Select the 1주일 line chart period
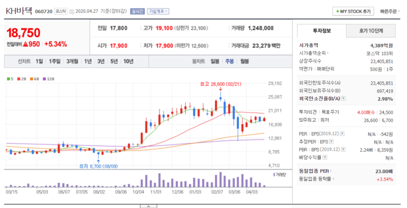The width and height of the screenshot is (407, 208). point(55,62)
